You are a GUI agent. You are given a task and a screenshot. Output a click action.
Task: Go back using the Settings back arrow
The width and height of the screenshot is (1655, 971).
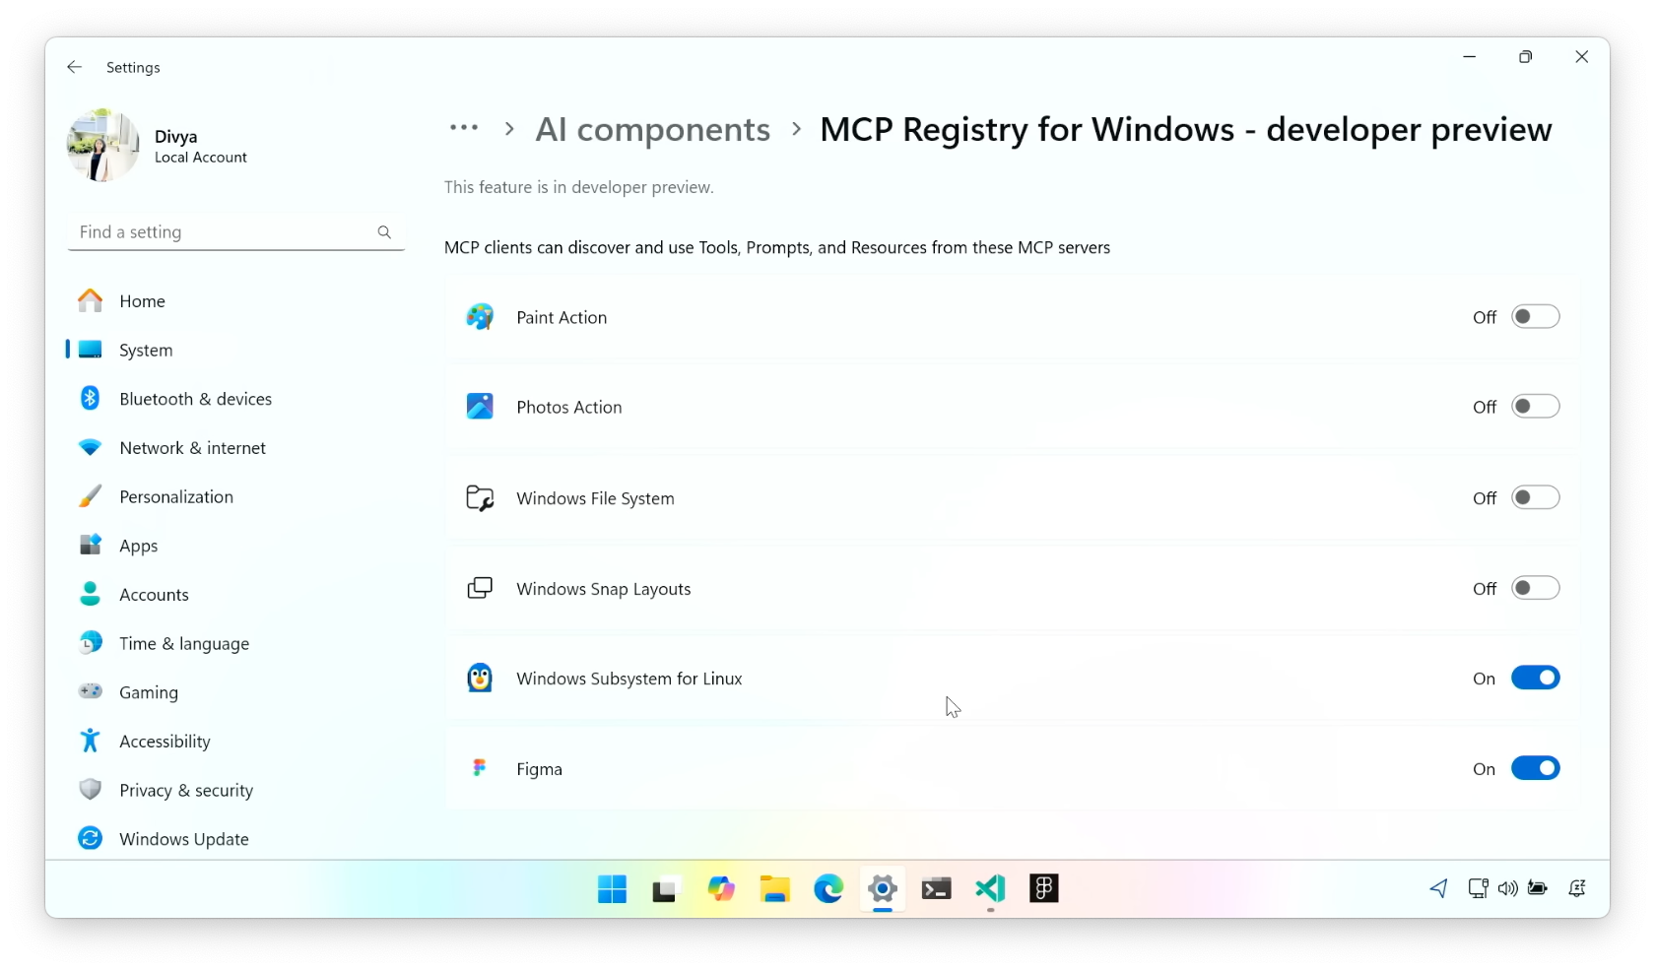[x=75, y=67]
